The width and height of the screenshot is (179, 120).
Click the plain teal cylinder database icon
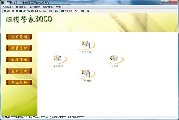click(17, 11)
